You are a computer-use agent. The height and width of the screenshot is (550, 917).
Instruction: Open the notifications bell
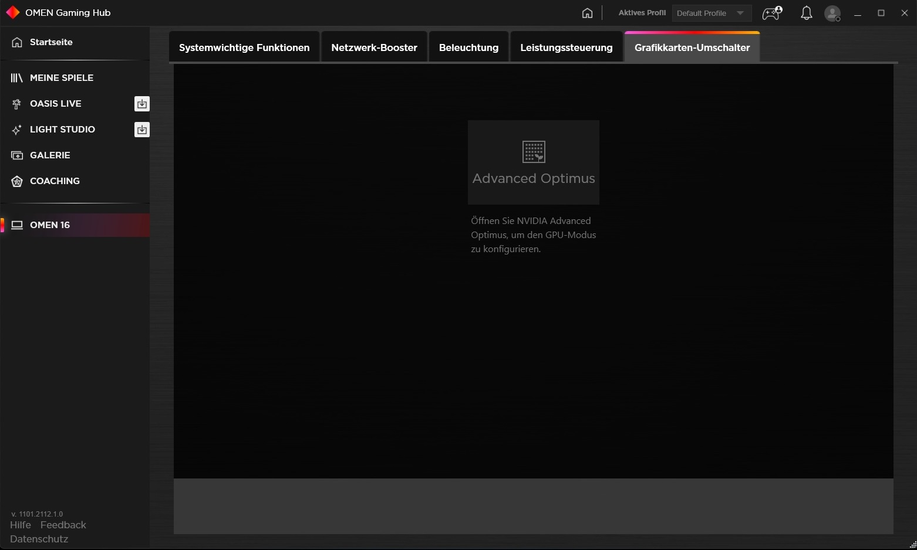807,13
